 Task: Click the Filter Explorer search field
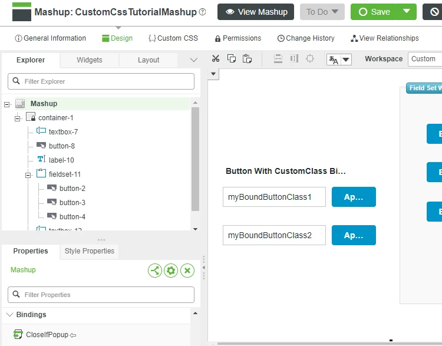click(101, 81)
